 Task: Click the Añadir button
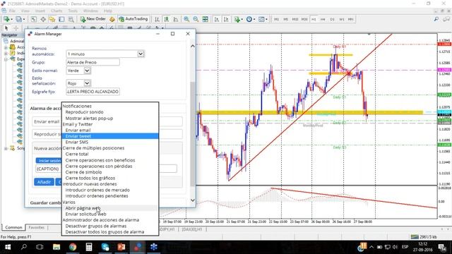click(x=44, y=182)
